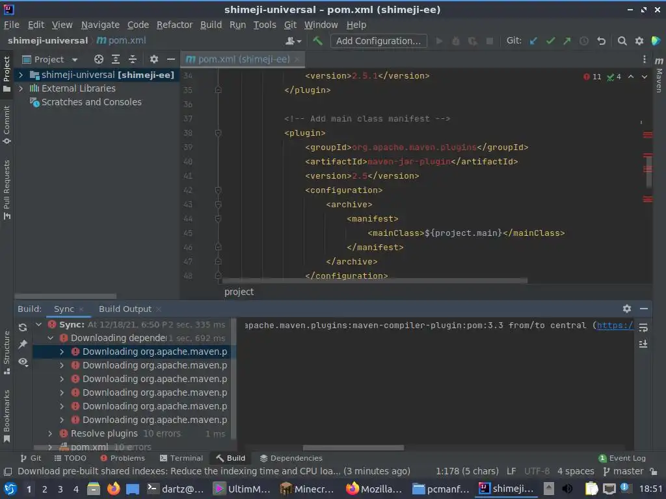Expand the selected Downloading org.apache.maven row

click(62, 352)
